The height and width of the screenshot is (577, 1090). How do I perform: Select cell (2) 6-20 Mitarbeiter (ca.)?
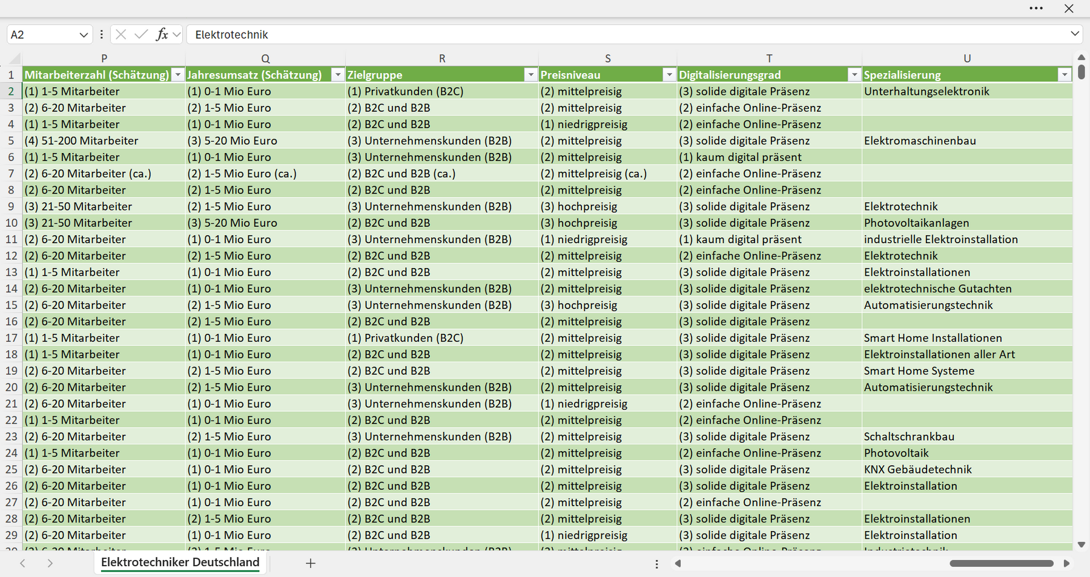tap(104, 174)
